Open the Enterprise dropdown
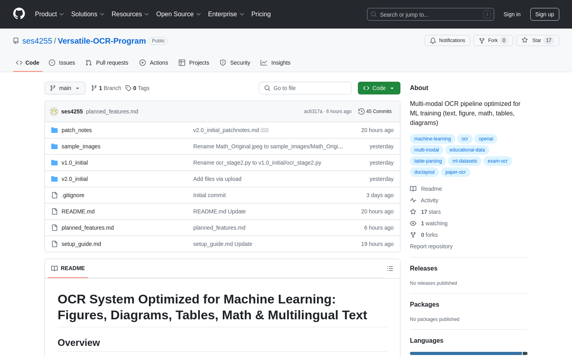 226,14
